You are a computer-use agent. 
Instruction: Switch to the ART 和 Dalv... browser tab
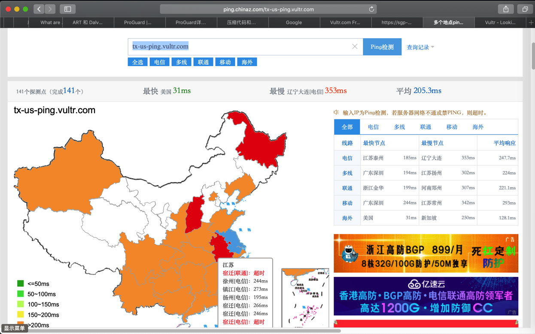[88, 22]
